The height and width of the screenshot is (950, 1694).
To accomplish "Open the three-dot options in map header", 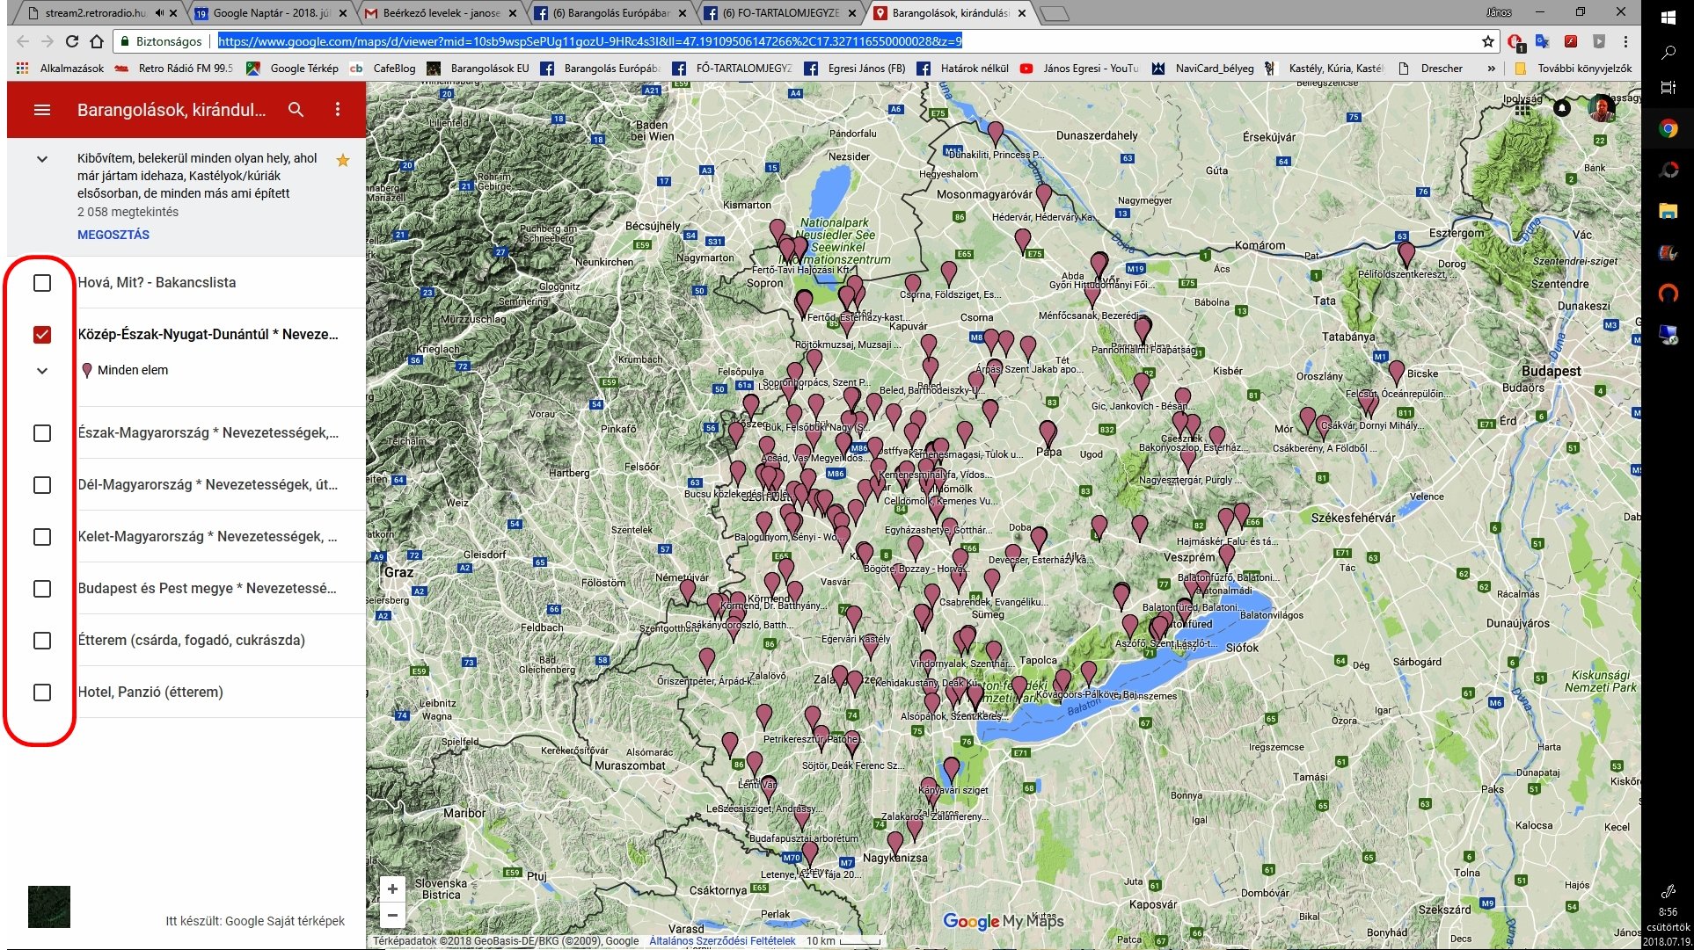I will tap(338, 110).
